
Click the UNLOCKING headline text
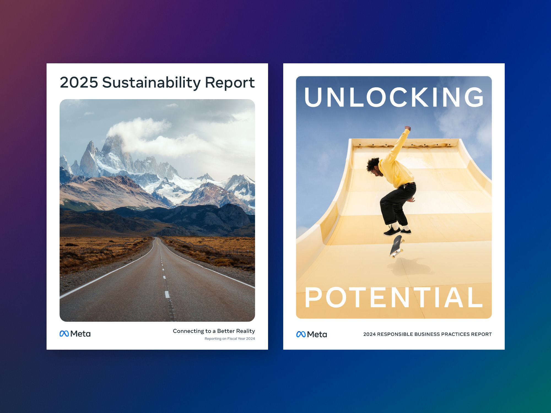tap(394, 97)
